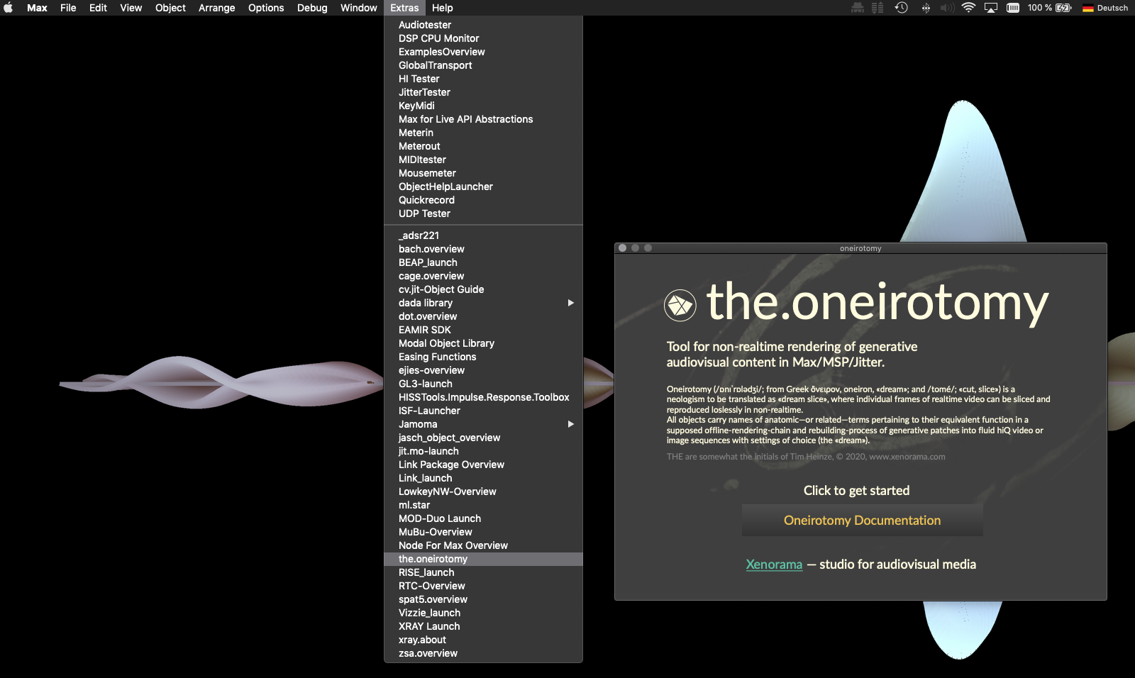The image size is (1135, 678).
Task: Choose EAMIR SDK
Action: (483, 330)
